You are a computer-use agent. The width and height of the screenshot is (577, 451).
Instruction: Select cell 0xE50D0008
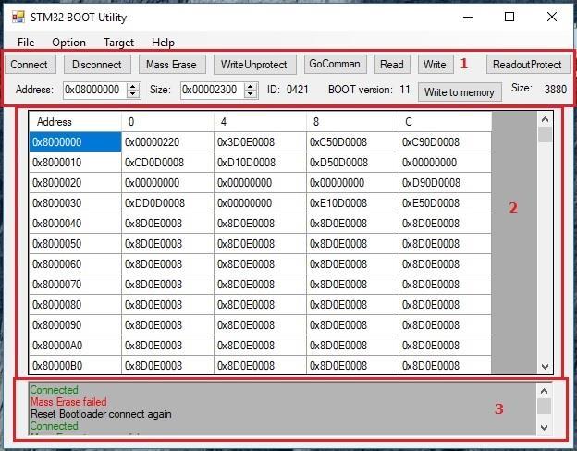(x=446, y=203)
